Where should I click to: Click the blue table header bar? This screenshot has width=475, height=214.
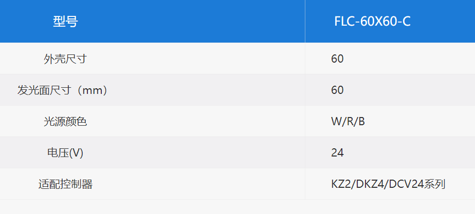[238, 21]
